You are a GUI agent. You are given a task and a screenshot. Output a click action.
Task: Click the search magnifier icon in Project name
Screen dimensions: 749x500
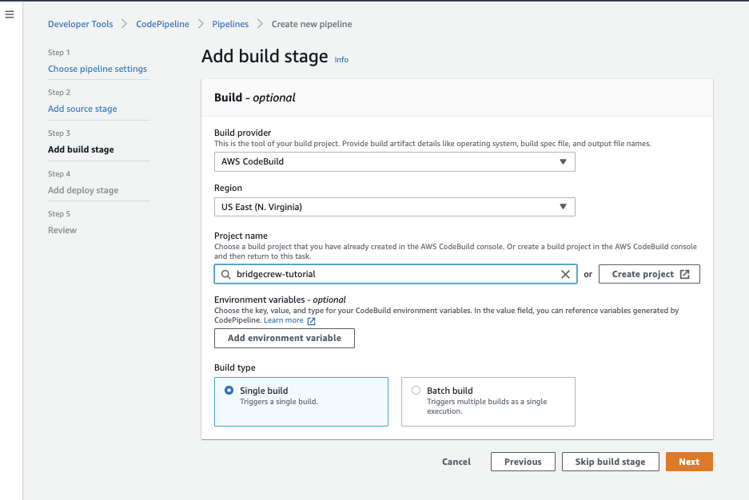tap(226, 274)
